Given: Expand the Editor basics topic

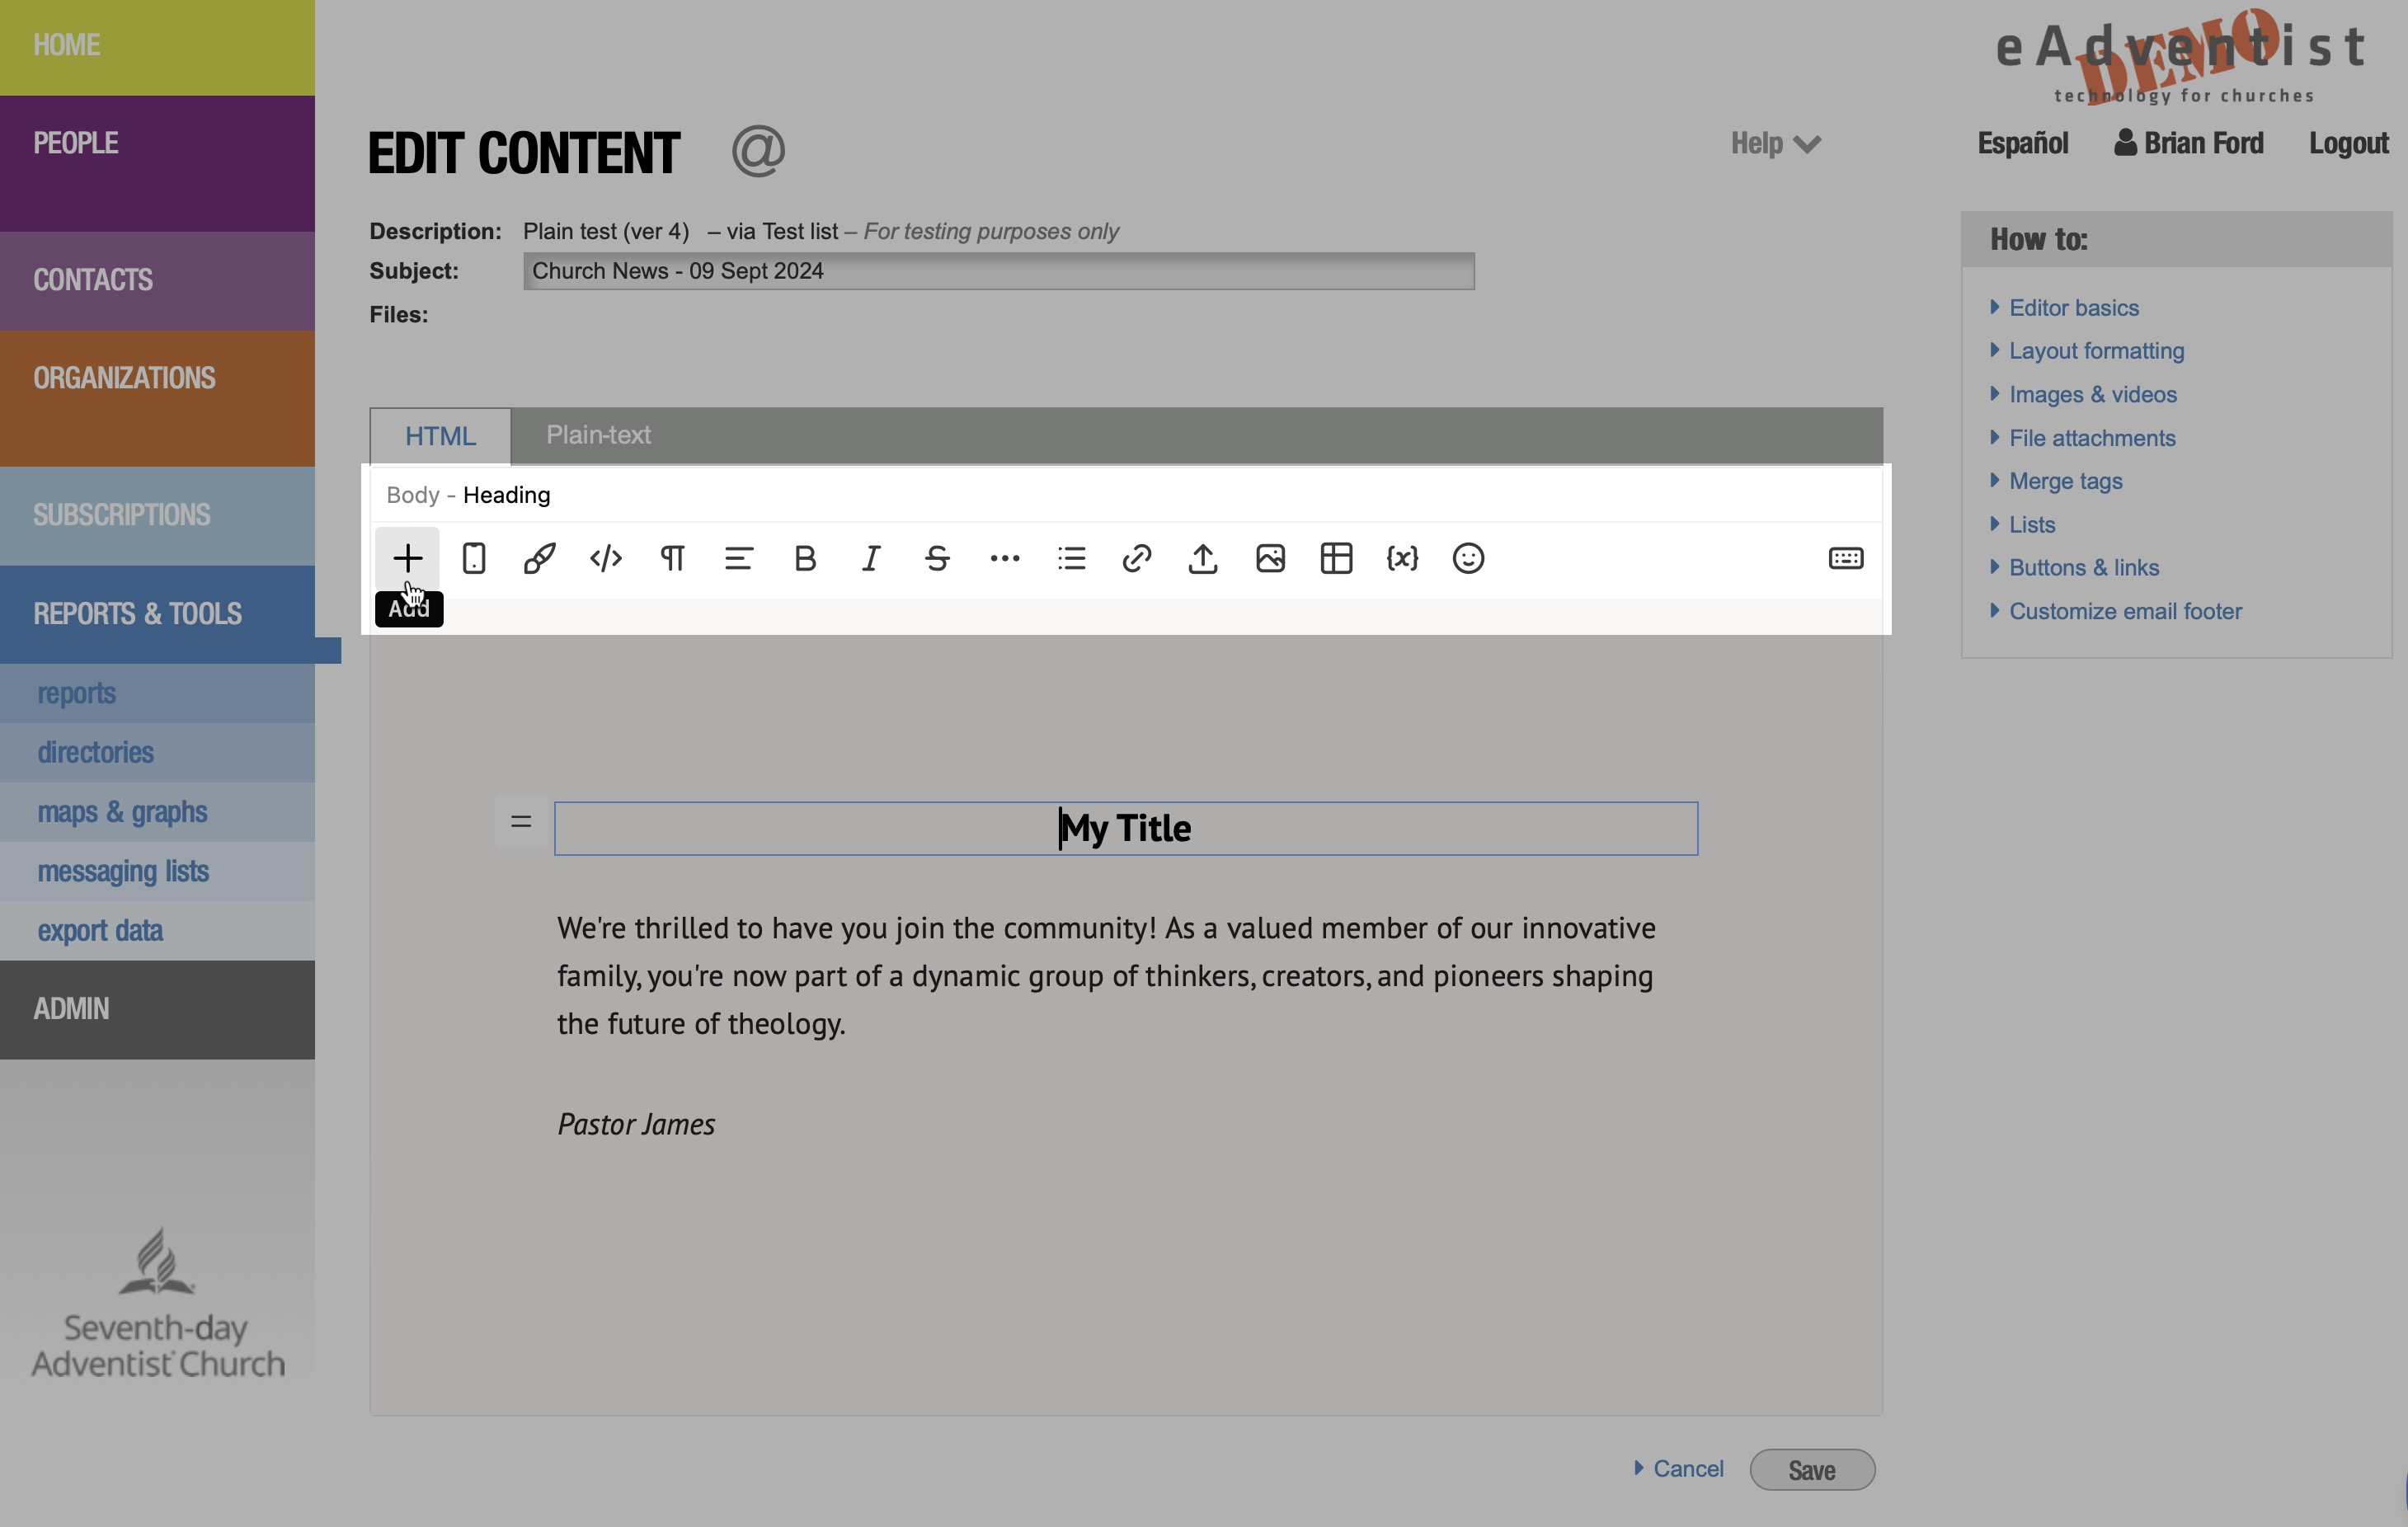Looking at the screenshot, I should click(x=2073, y=308).
